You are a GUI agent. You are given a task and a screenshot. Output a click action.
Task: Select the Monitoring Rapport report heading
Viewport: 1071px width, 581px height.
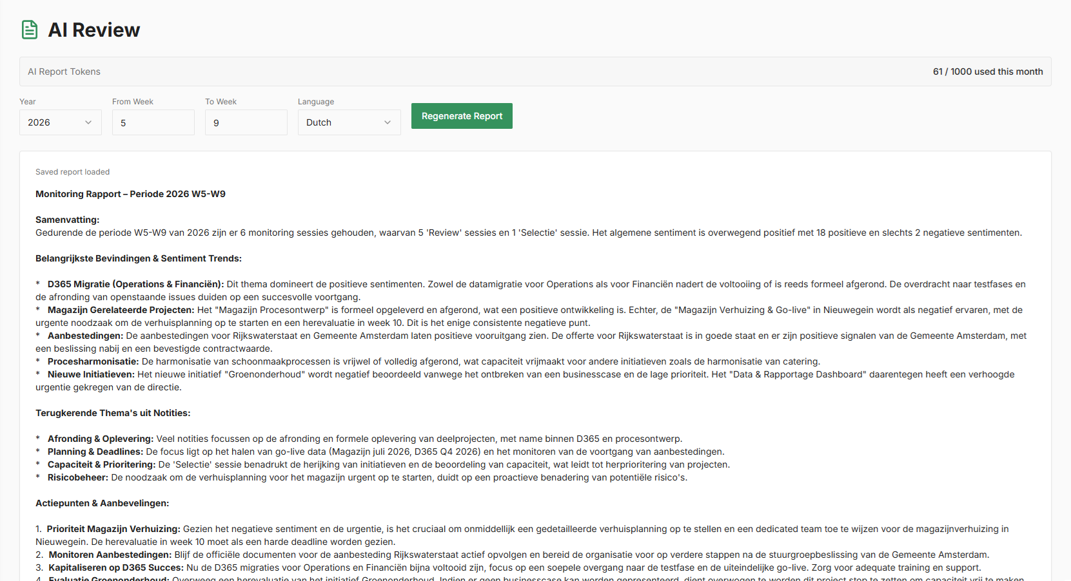click(x=130, y=193)
